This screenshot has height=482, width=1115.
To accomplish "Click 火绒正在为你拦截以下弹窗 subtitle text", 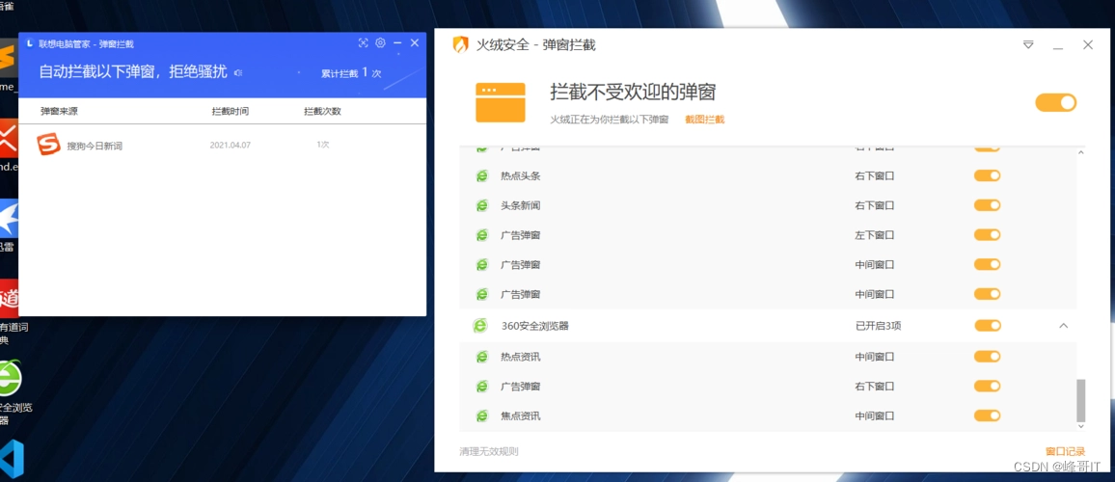I will (x=610, y=120).
